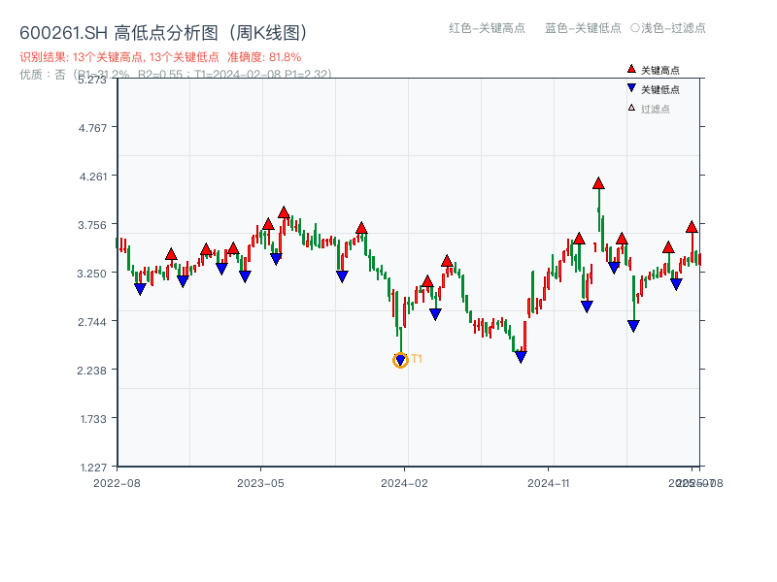Click the 4.261 y-axis label

[x=93, y=177]
